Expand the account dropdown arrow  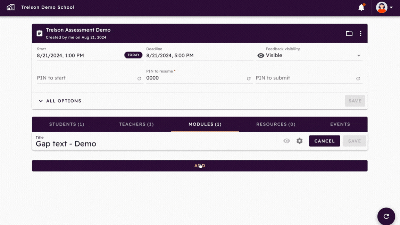click(391, 7)
